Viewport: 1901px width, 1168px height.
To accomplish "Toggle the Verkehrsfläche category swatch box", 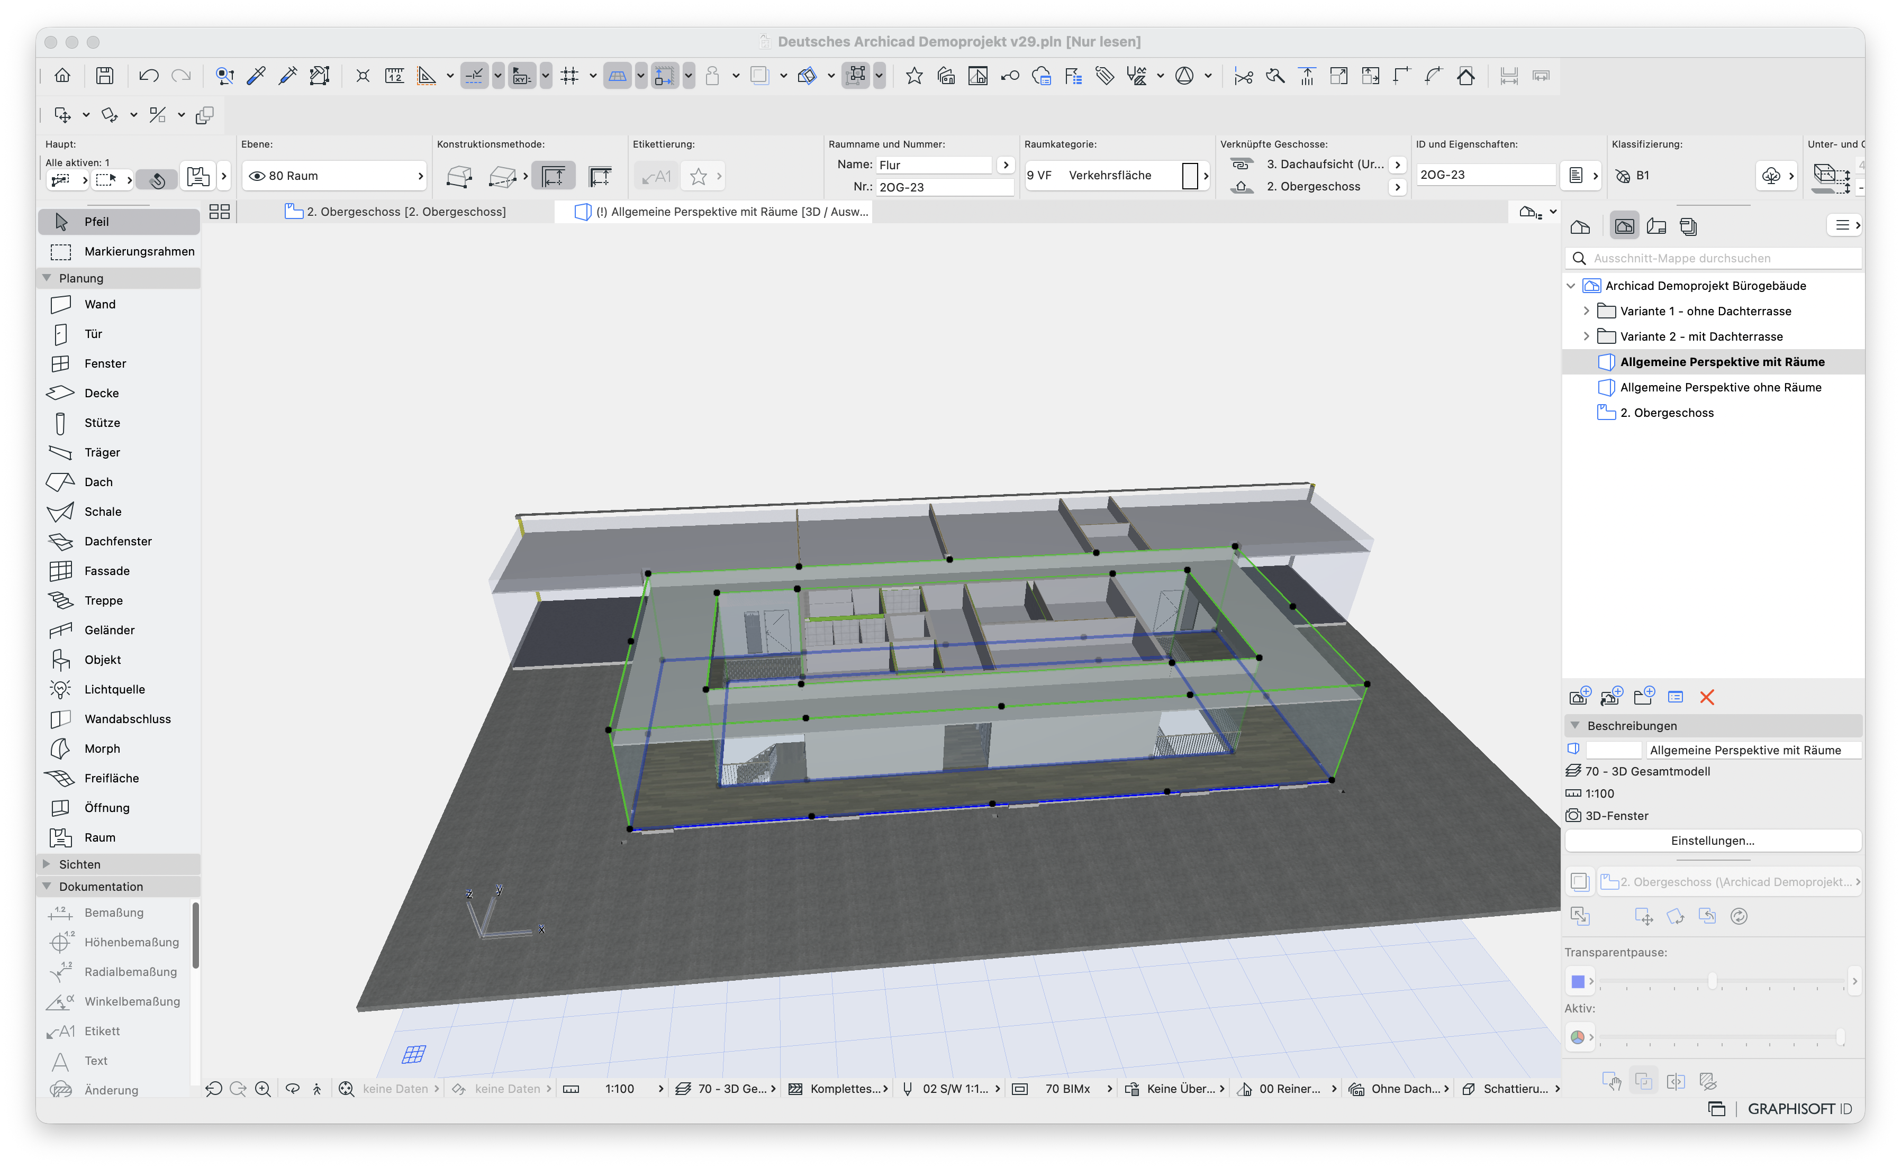I will (x=1190, y=175).
